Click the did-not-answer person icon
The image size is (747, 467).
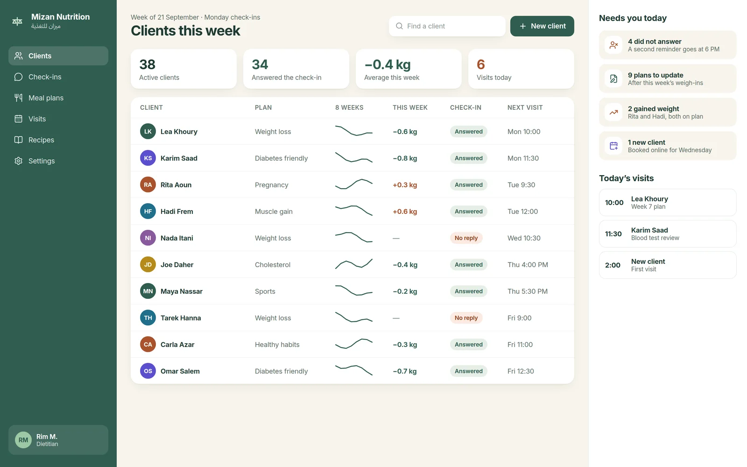[x=613, y=45]
